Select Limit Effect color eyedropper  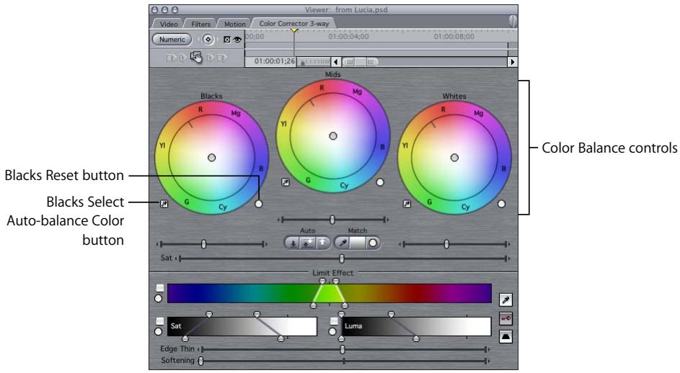[x=505, y=300]
